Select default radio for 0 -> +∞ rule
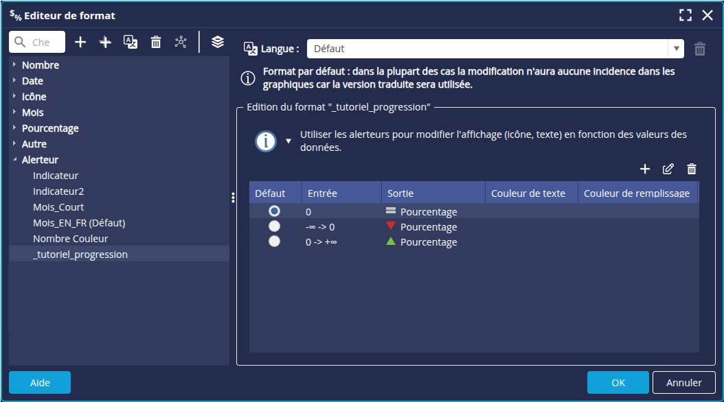 click(274, 241)
